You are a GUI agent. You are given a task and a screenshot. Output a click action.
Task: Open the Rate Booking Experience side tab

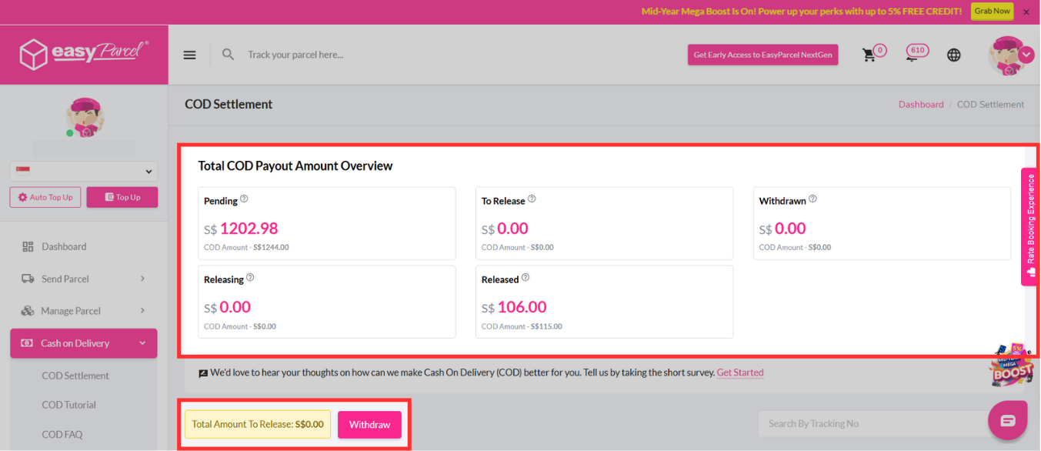coord(1030,227)
